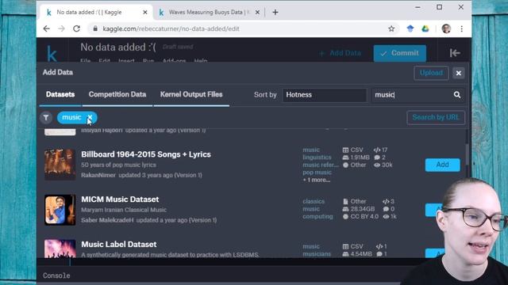Close the Waves Measuring Buoys Data tab

pos(257,13)
